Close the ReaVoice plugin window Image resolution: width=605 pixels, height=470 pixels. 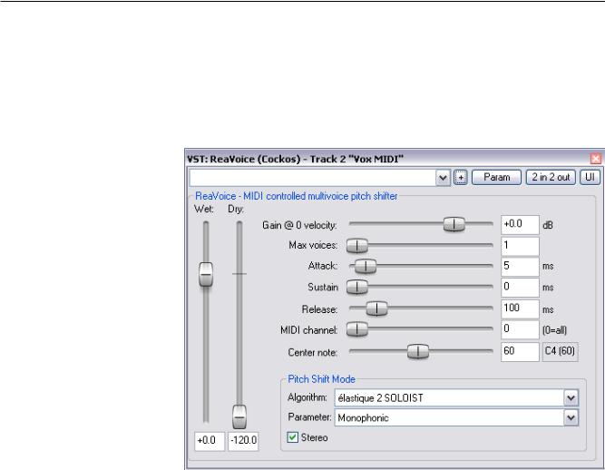pyautogui.click(x=596, y=159)
